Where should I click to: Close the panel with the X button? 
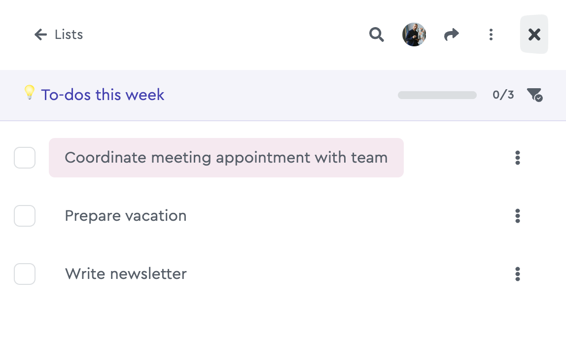pyautogui.click(x=534, y=34)
